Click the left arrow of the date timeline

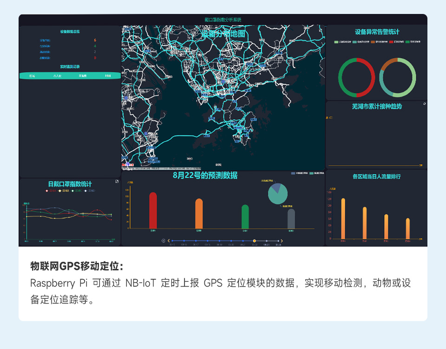[168, 240]
